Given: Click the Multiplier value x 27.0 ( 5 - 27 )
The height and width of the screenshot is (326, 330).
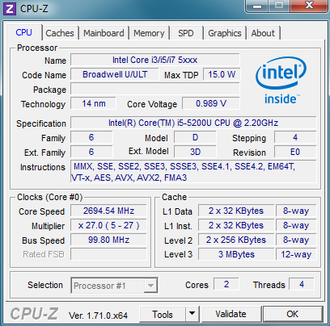Looking at the screenshot, I should point(108,225).
